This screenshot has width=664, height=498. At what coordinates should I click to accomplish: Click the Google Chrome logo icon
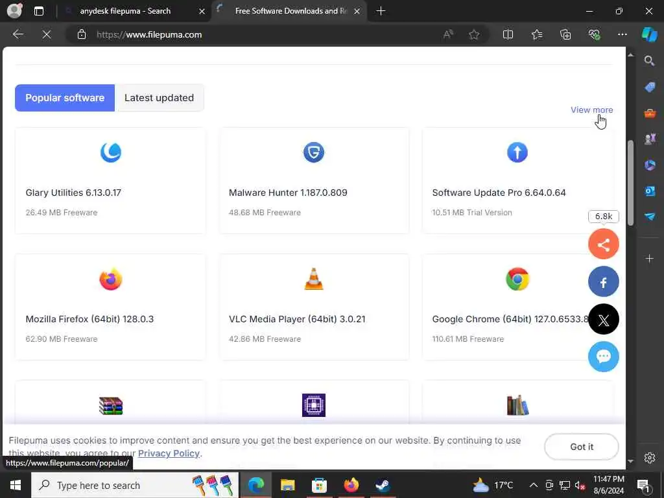tap(517, 279)
